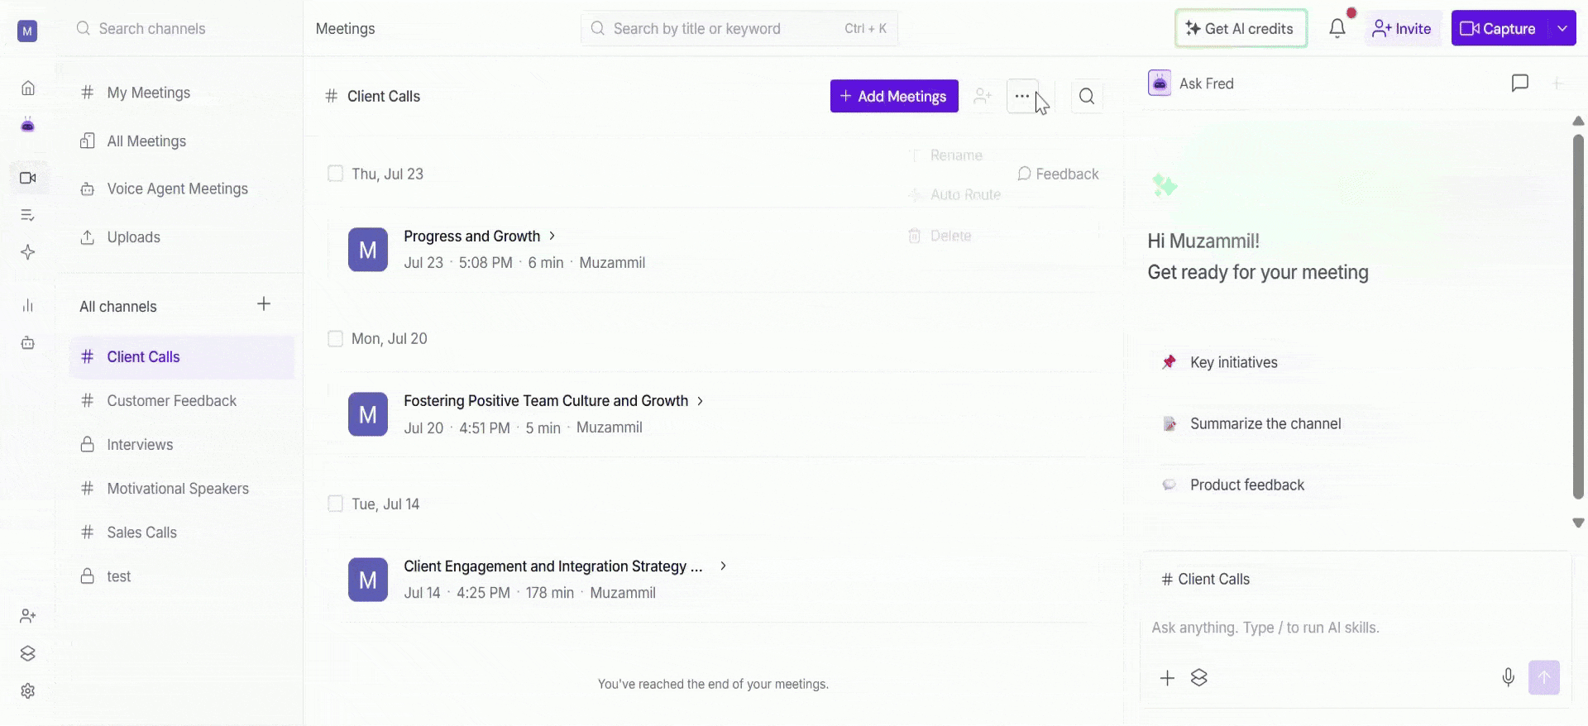Choose Delete from the channel menu
The width and height of the screenshot is (1588, 726).
point(940,236)
